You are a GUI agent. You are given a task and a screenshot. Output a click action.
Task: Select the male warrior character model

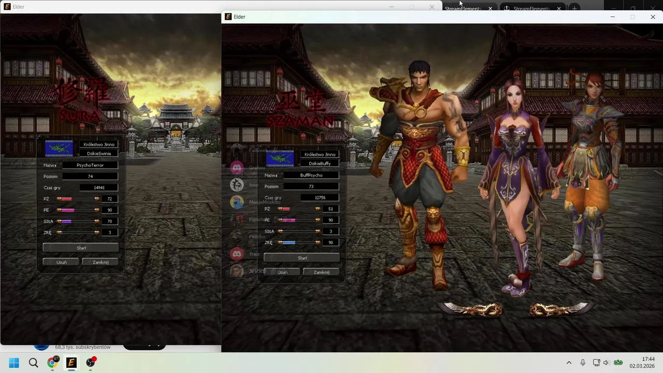pyautogui.click(x=420, y=171)
